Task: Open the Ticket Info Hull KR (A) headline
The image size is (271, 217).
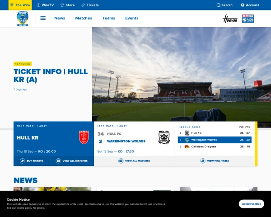Action: click(x=51, y=75)
